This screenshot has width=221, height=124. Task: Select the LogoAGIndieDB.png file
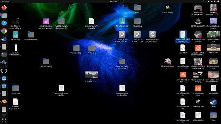pos(213,64)
